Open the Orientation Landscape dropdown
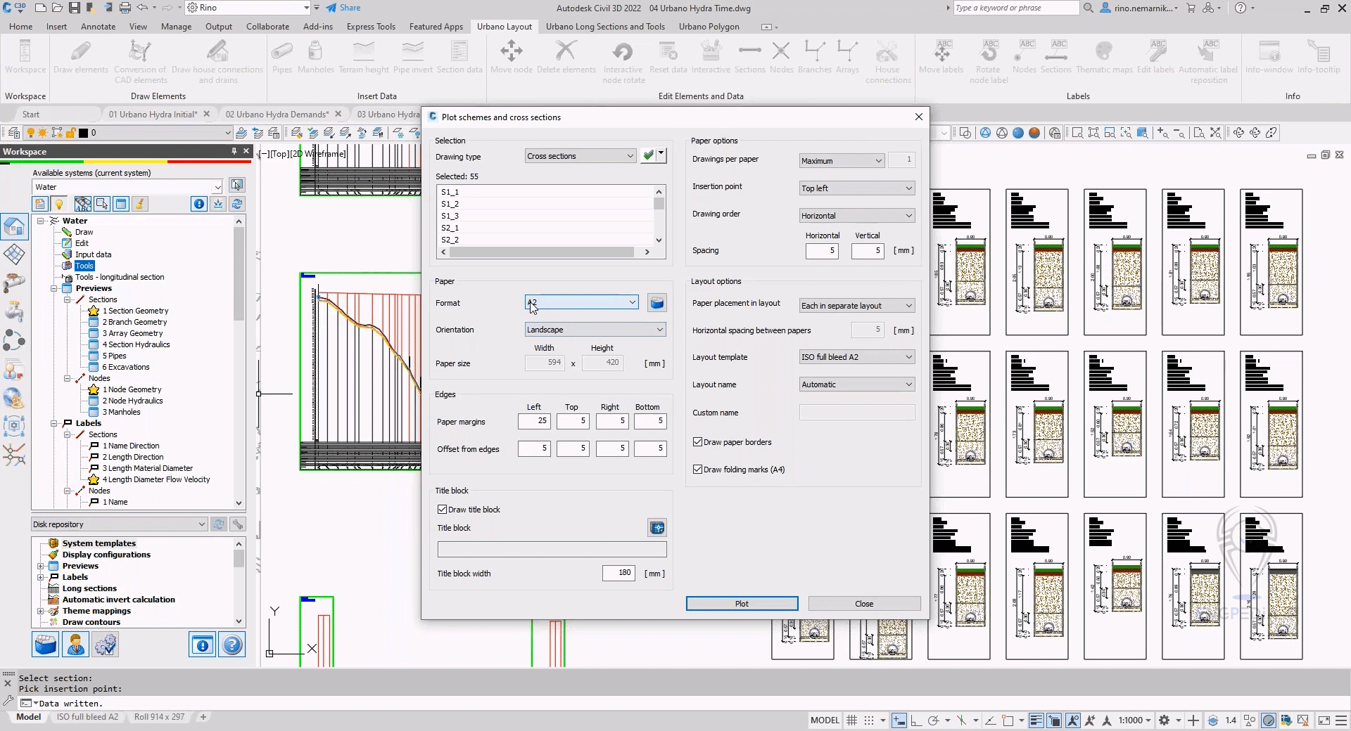The width and height of the screenshot is (1351, 731). click(595, 330)
